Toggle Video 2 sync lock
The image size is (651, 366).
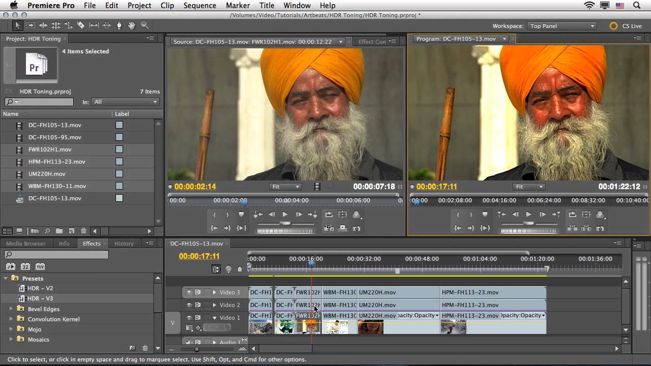point(198,305)
